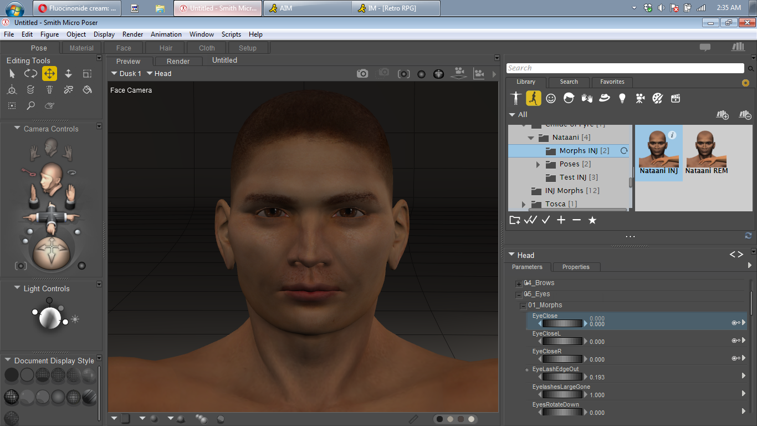Open the Figure menu
Image resolution: width=757 pixels, height=426 pixels.
[49, 34]
